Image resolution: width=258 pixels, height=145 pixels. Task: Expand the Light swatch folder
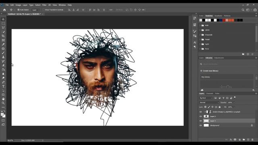[200, 44]
